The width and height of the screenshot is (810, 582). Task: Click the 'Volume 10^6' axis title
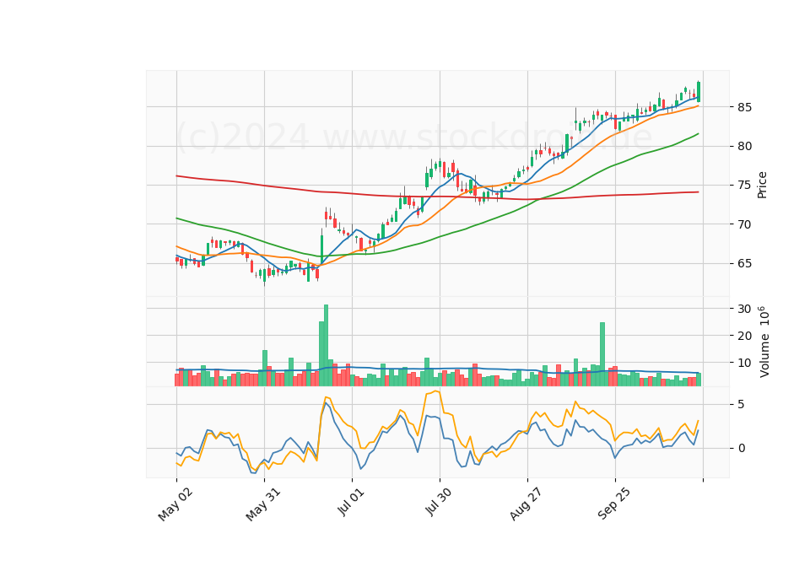(764, 342)
